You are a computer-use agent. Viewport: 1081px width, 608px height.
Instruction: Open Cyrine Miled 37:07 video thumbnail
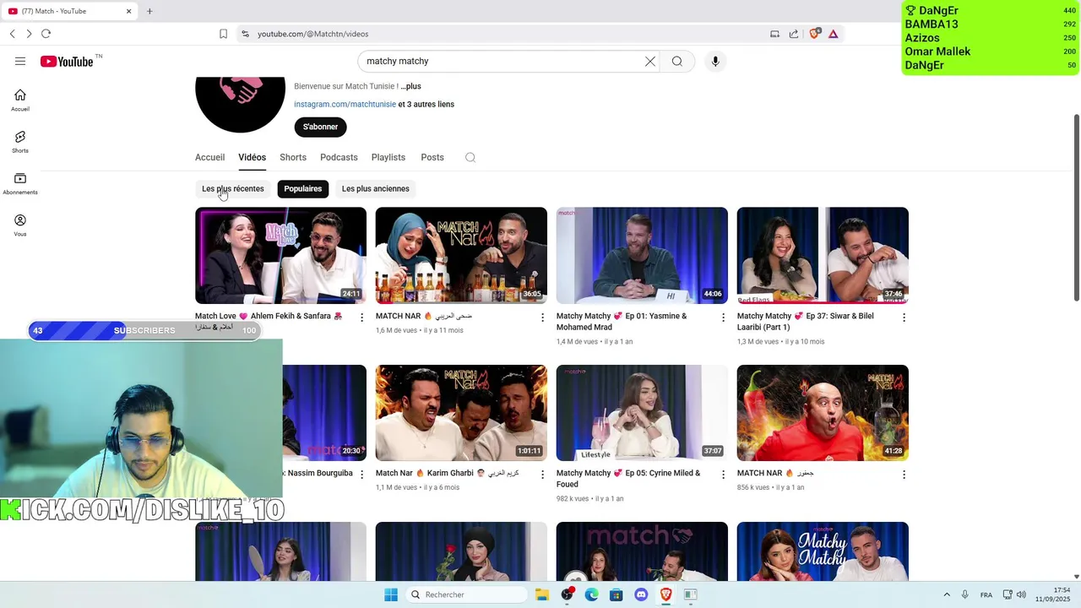[642, 413]
